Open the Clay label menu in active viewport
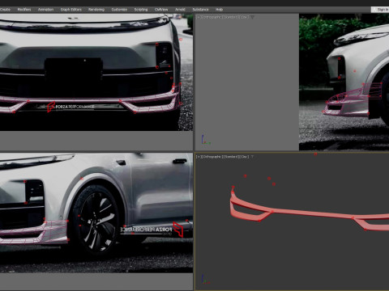 (243, 157)
